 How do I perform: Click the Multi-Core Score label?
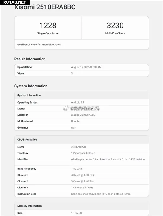pos(115,33)
